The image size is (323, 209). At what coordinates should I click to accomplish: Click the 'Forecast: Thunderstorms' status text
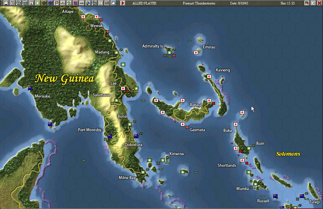click(199, 3)
